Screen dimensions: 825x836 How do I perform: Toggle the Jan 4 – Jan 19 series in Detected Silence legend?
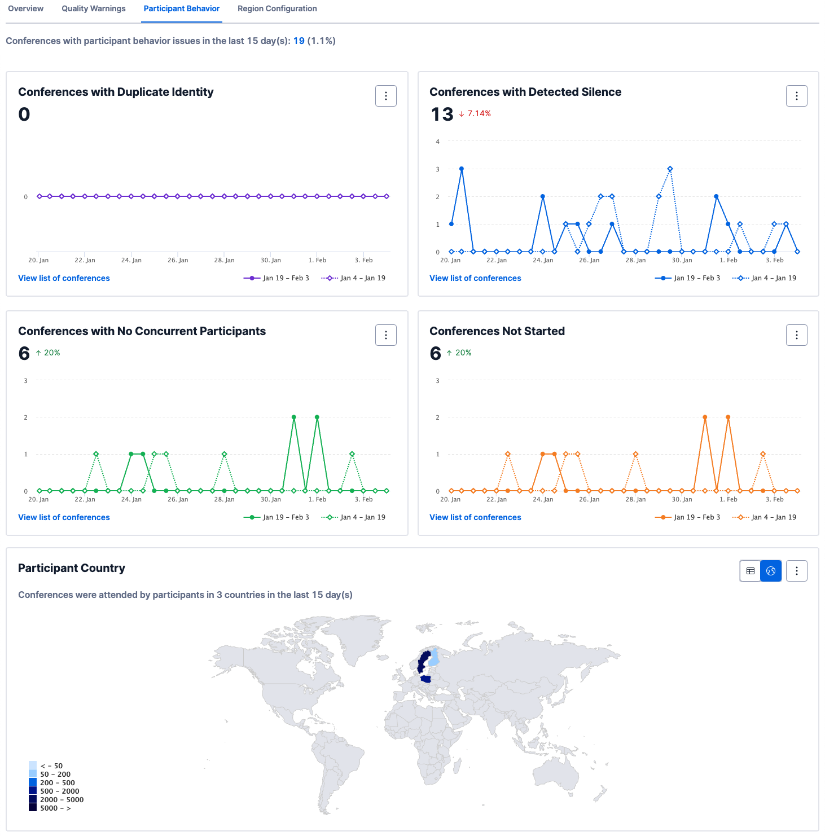[x=773, y=278]
